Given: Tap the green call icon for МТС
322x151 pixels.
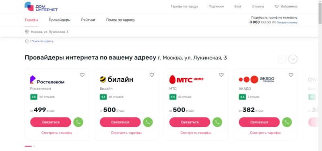Looking at the screenshot, I should (217, 122).
